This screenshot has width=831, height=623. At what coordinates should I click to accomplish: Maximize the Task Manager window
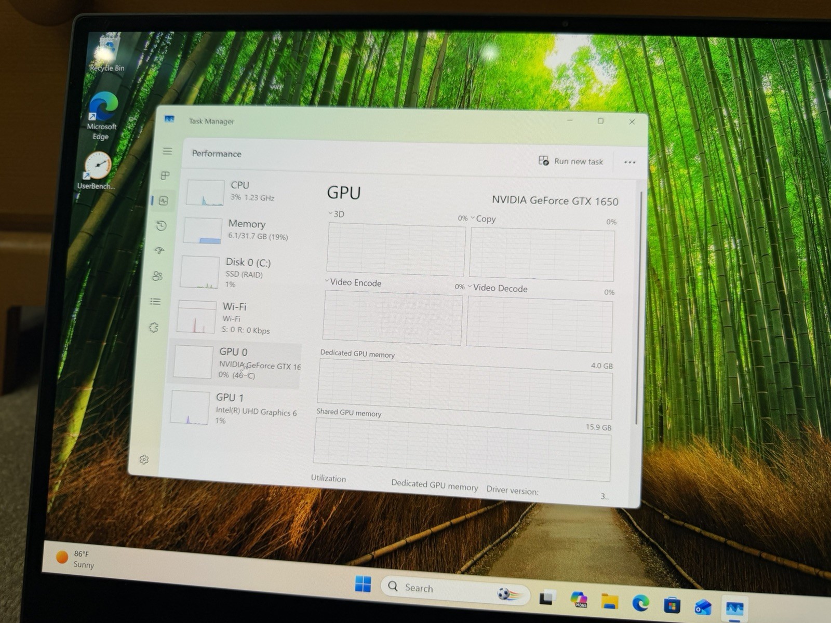[601, 121]
